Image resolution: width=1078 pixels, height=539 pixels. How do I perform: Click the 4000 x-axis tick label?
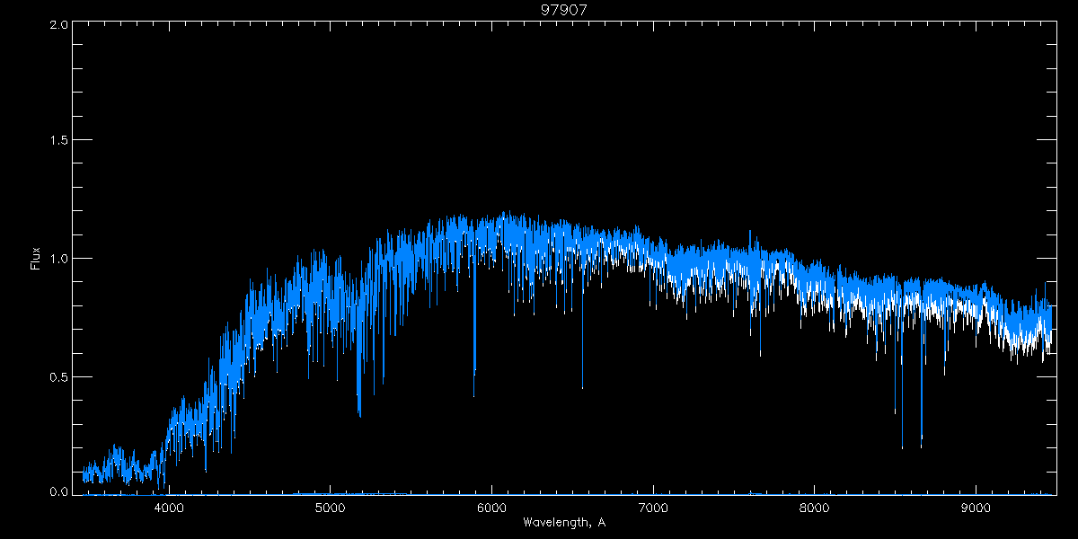[x=169, y=507]
